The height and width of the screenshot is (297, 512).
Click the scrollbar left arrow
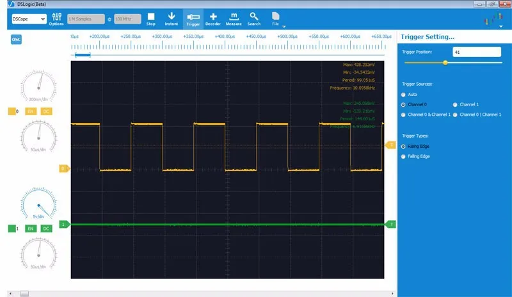pos(10,294)
